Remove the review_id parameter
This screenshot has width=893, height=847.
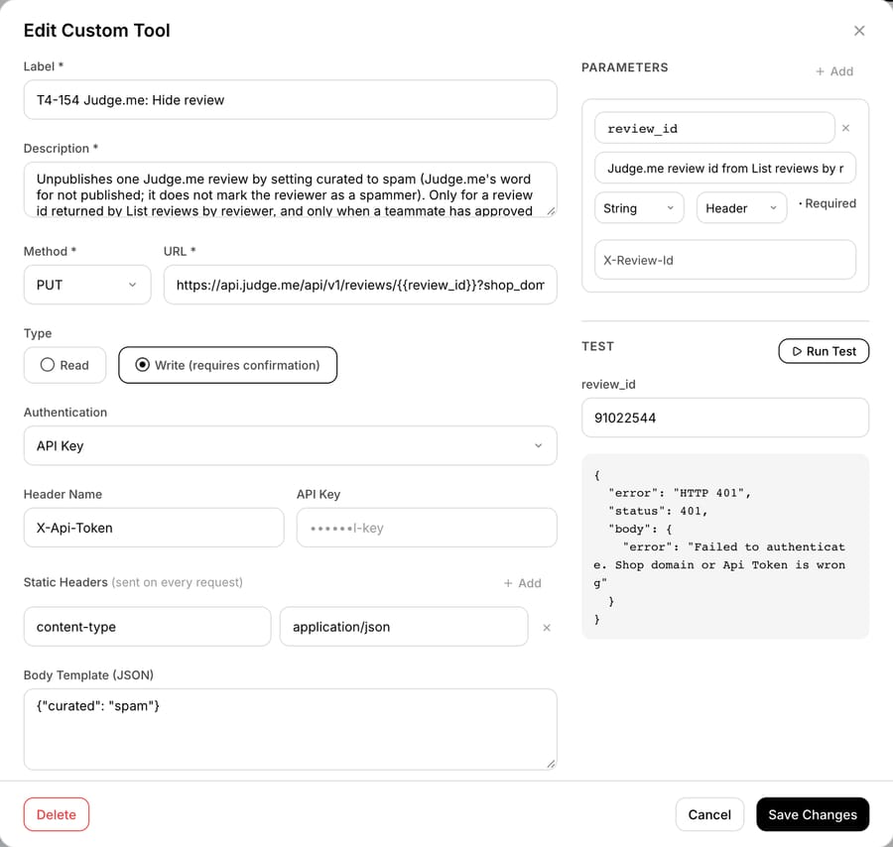coord(845,128)
